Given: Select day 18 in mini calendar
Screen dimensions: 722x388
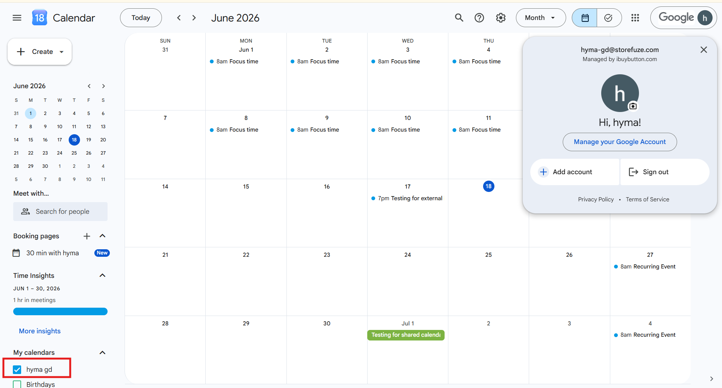Looking at the screenshot, I should [x=74, y=140].
